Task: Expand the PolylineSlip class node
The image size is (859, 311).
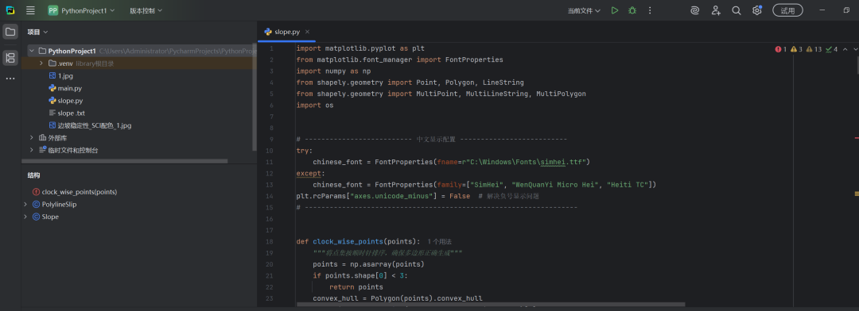Action: [25, 205]
